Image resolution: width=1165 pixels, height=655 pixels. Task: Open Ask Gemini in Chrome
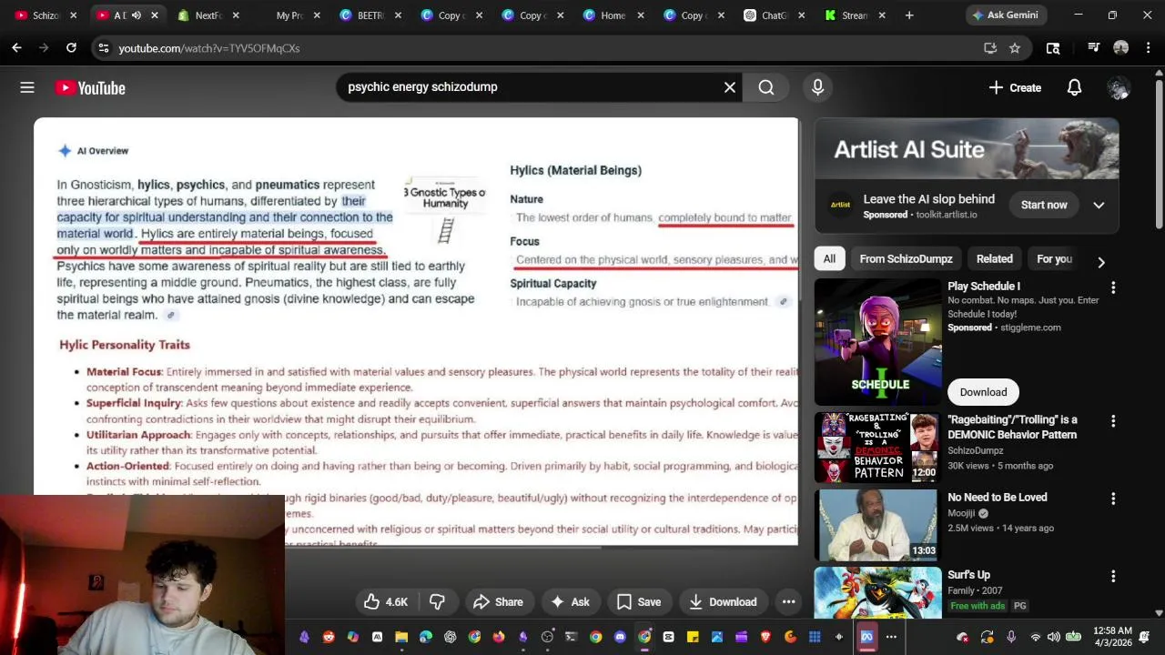pos(1005,15)
